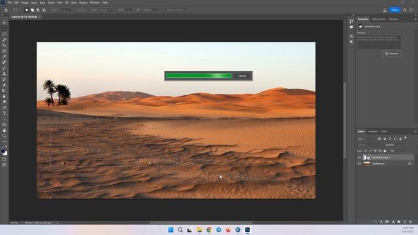Click the green progress bar
418x235 pixels.
199,76
